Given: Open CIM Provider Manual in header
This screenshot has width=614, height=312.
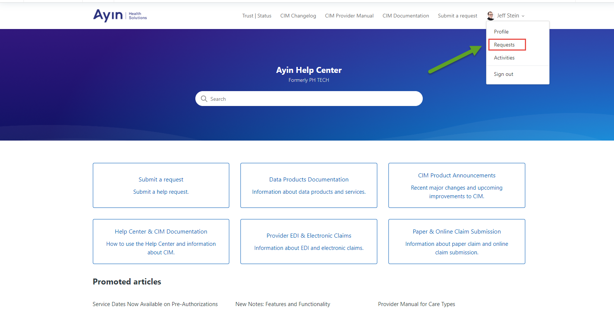Looking at the screenshot, I should tap(349, 16).
